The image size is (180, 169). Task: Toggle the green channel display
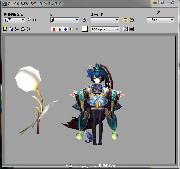pyautogui.click(x=60, y=29)
